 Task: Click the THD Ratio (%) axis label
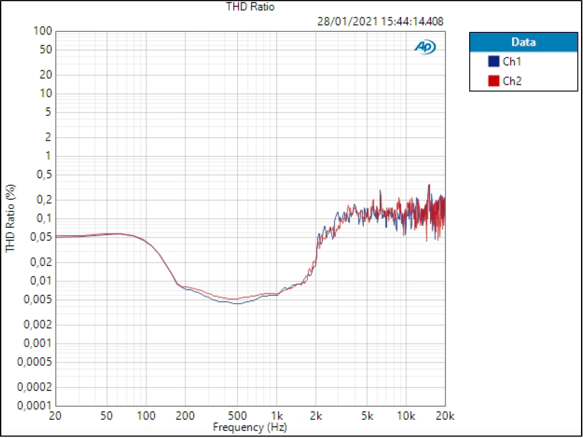(10, 218)
